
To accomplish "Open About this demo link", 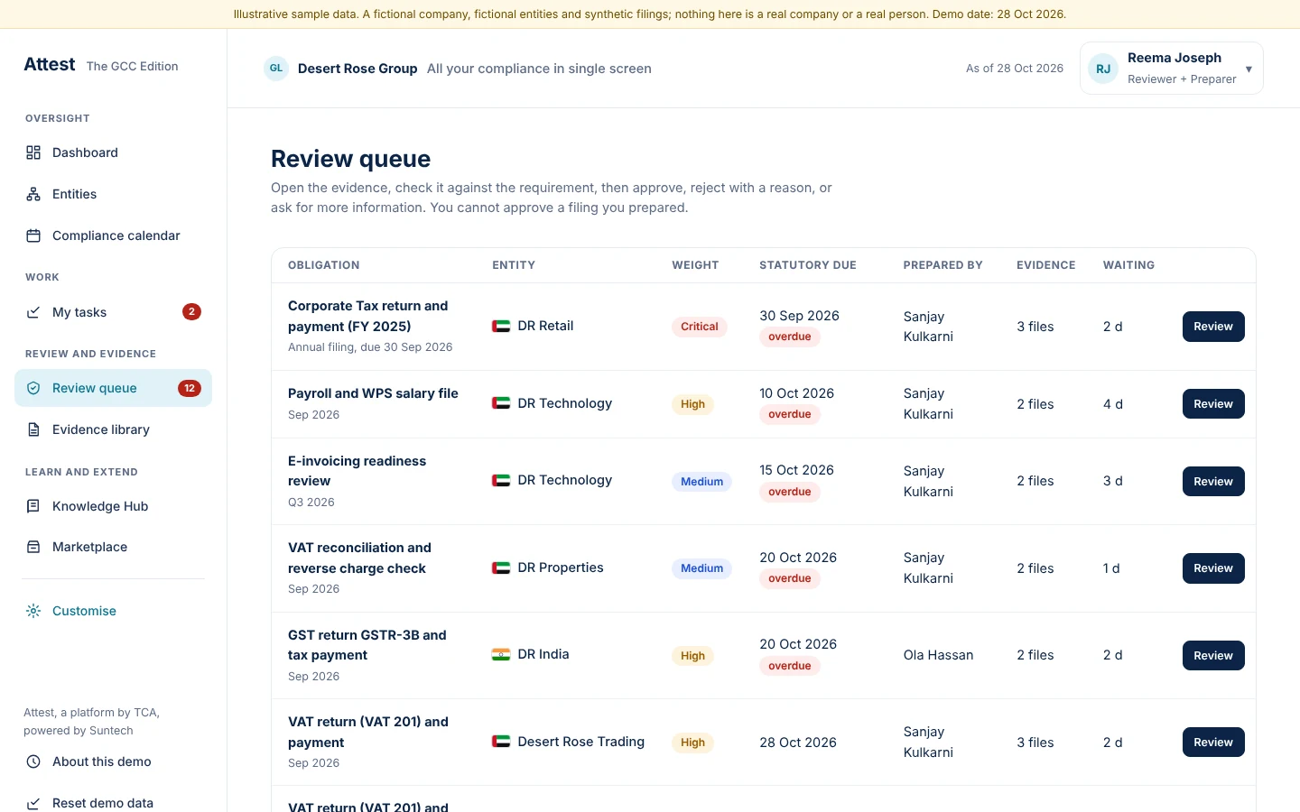I will tap(113, 761).
